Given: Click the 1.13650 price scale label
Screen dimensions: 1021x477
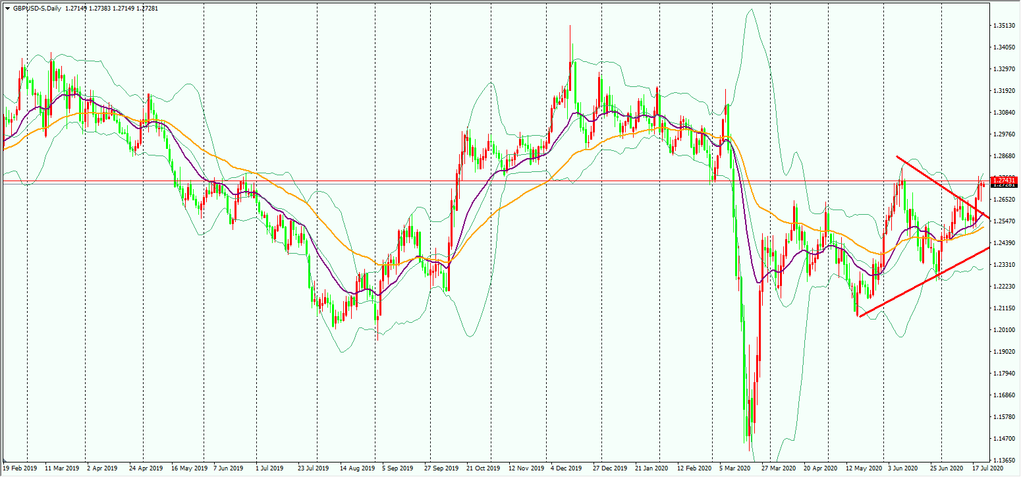Looking at the screenshot, I should (x=1003, y=461).
